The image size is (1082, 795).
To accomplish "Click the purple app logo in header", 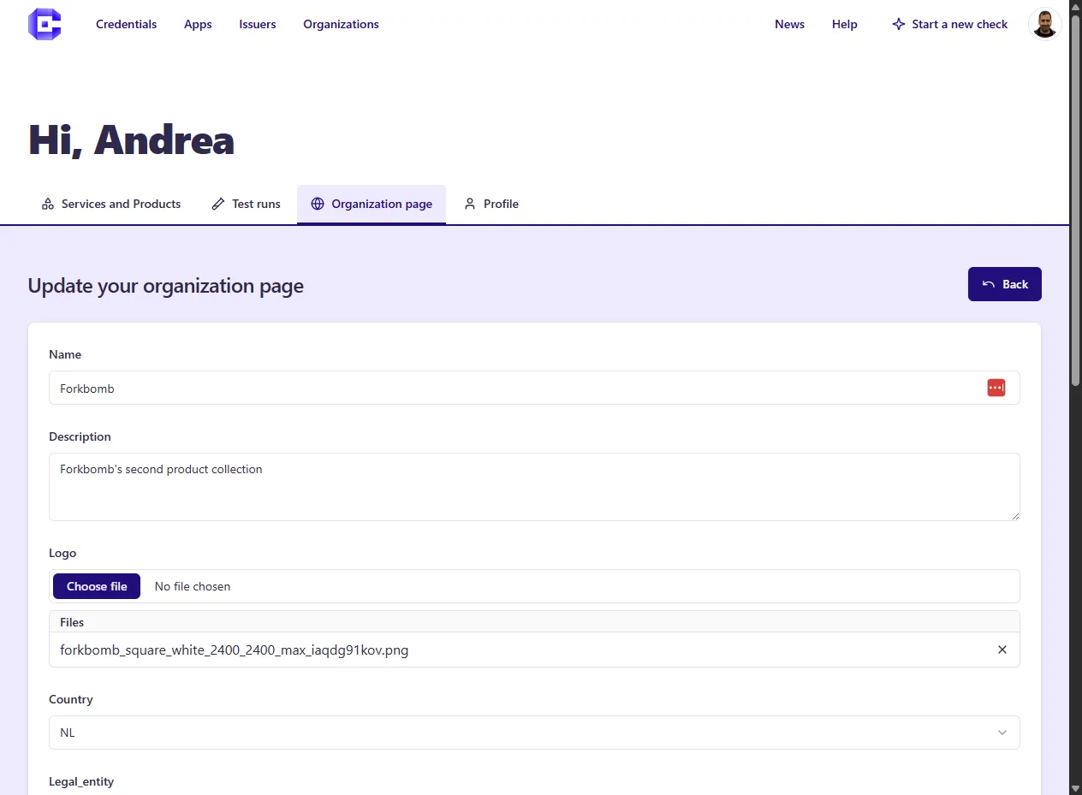I will (x=45, y=24).
